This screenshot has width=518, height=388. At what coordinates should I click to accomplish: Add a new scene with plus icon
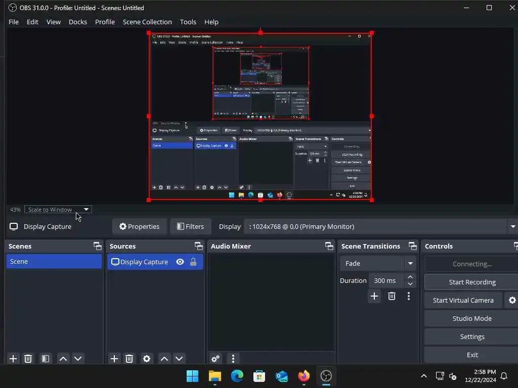13,359
